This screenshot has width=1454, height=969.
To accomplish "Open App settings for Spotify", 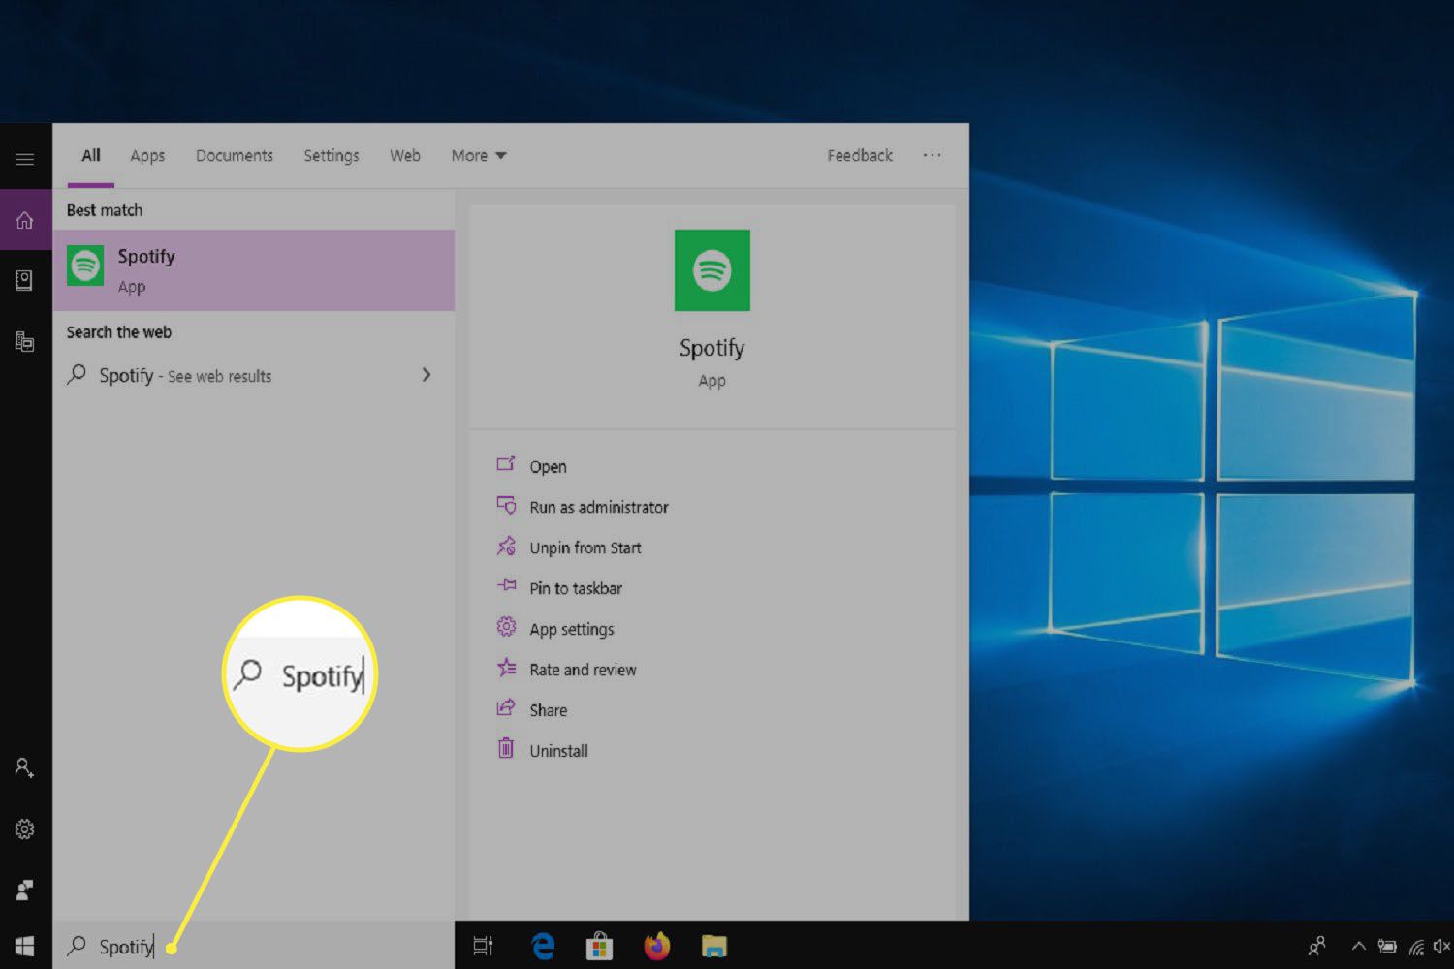I will click(x=555, y=629).
